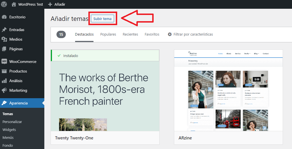Click the plus icon next to Añadir

(50, 4)
